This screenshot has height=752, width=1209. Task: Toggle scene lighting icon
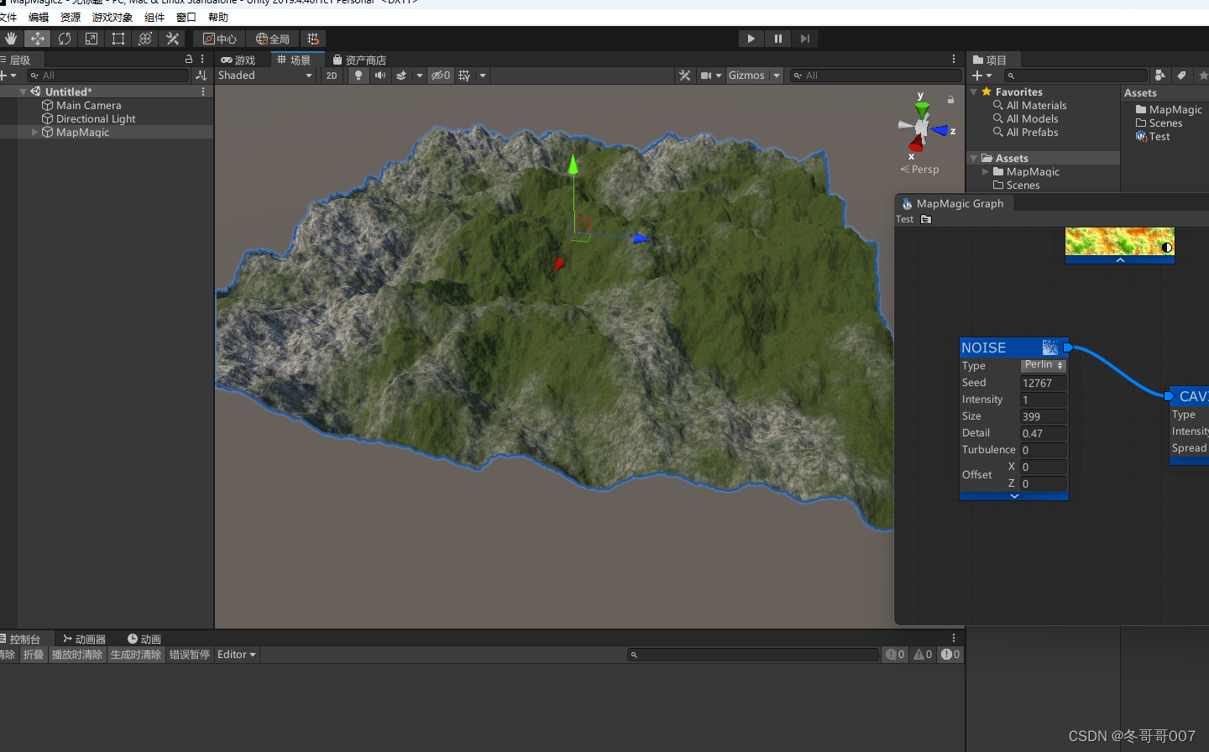click(356, 75)
